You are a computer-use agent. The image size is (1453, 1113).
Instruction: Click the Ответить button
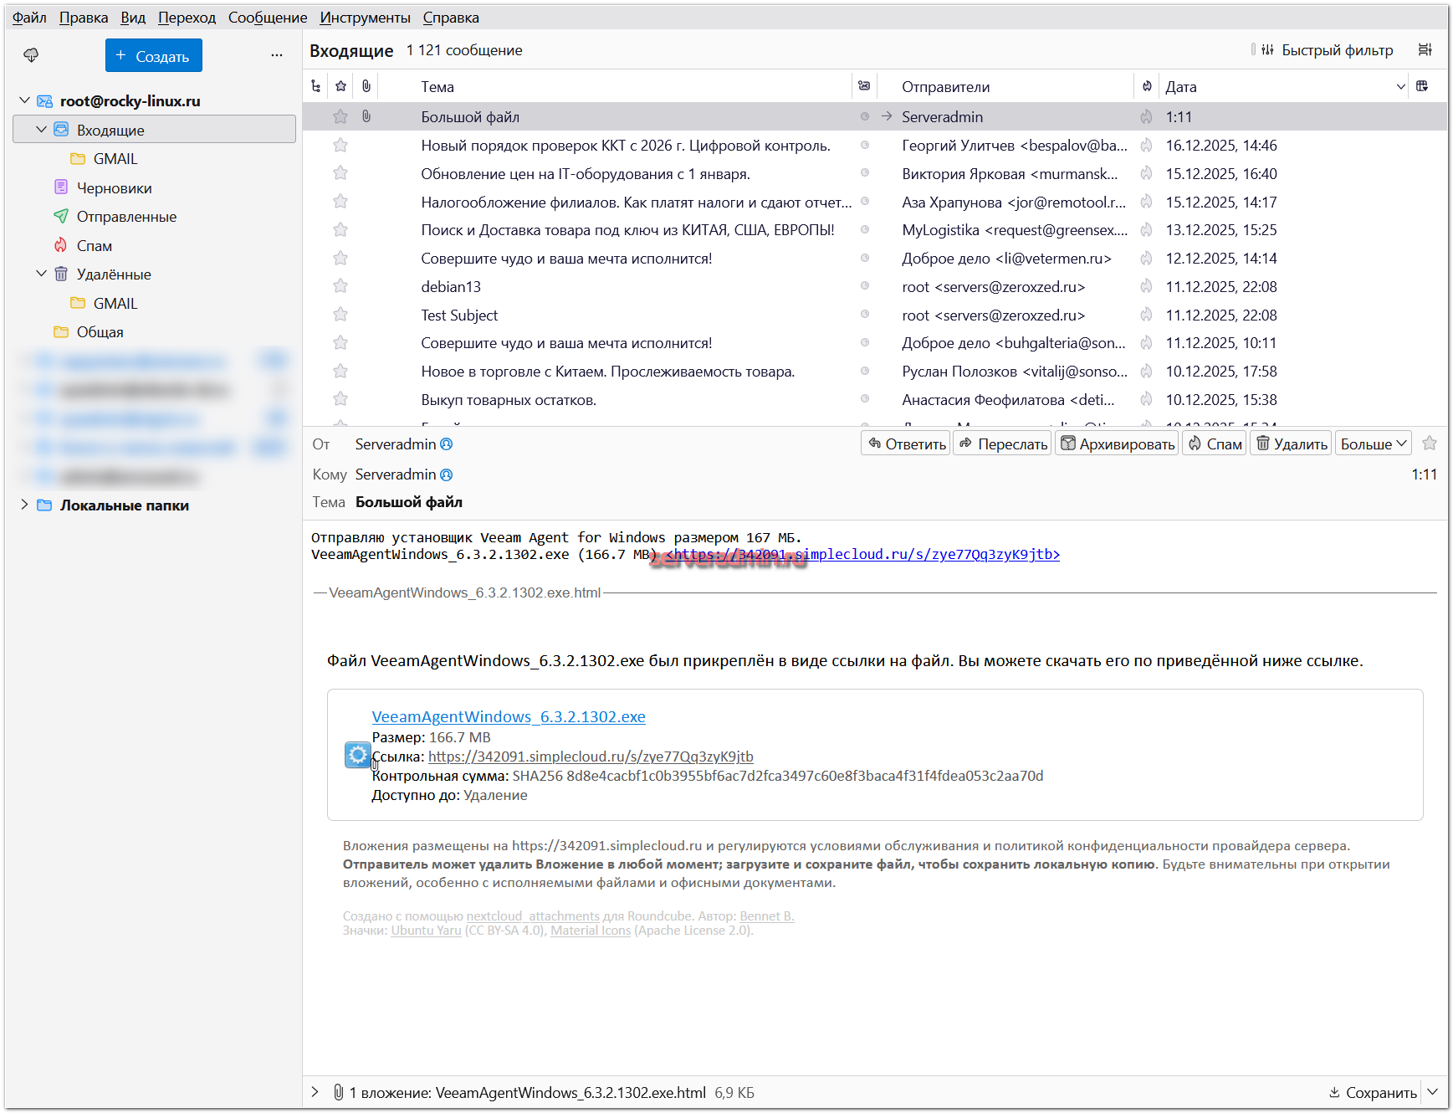(906, 444)
